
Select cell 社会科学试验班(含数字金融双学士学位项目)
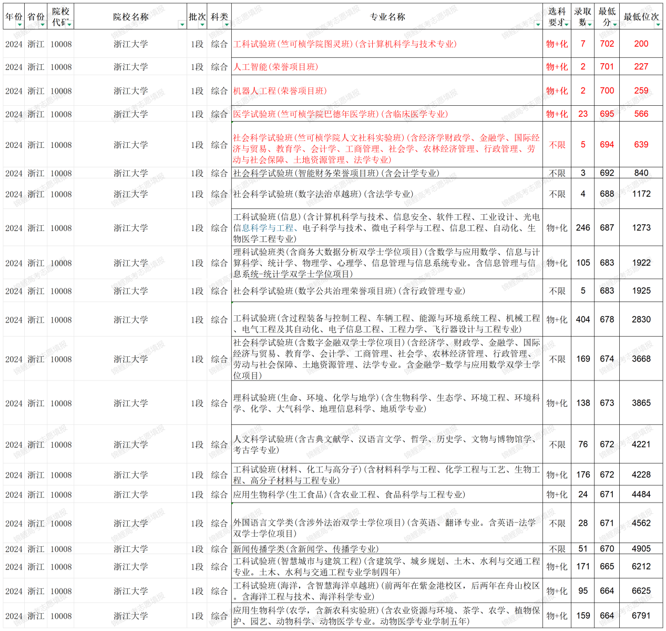[x=387, y=359]
